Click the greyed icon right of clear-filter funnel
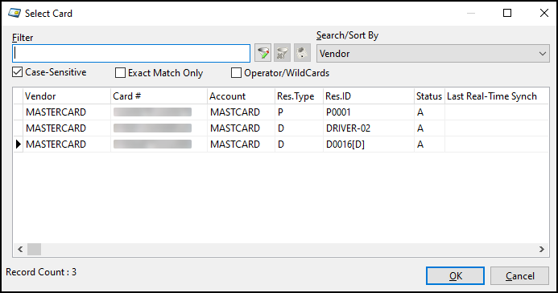558x293 pixels. (302, 53)
